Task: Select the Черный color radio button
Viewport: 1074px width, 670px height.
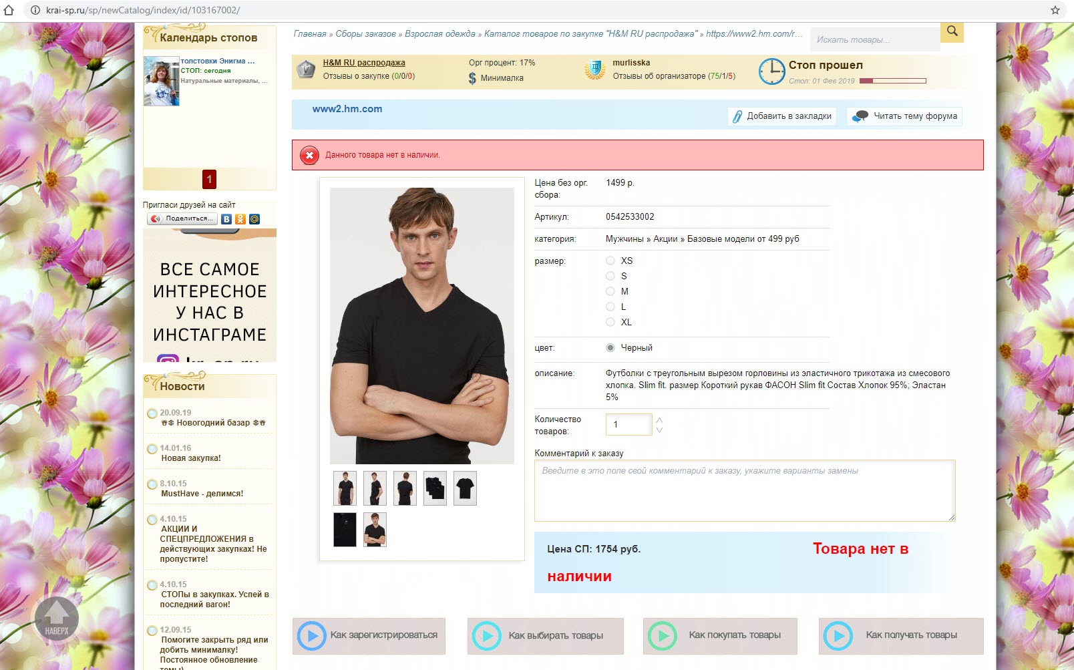Action: pyautogui.click(x=610, y=347)
